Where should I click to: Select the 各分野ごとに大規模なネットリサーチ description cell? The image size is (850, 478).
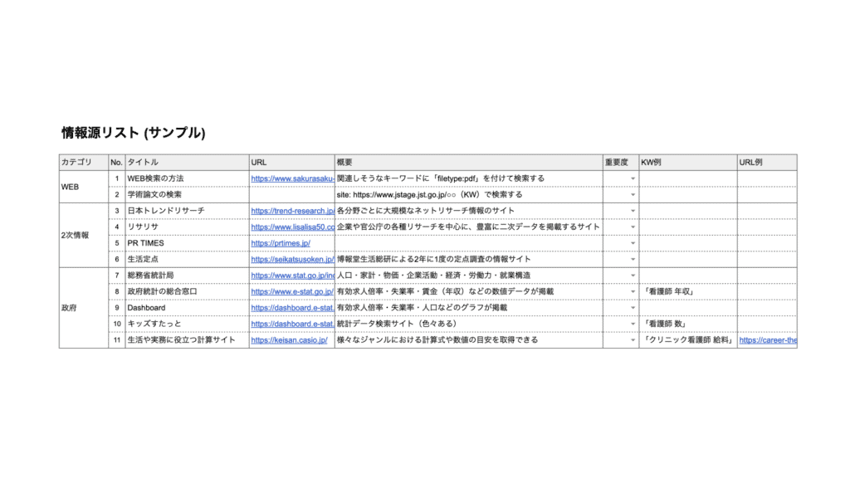[x=468, y=211]
